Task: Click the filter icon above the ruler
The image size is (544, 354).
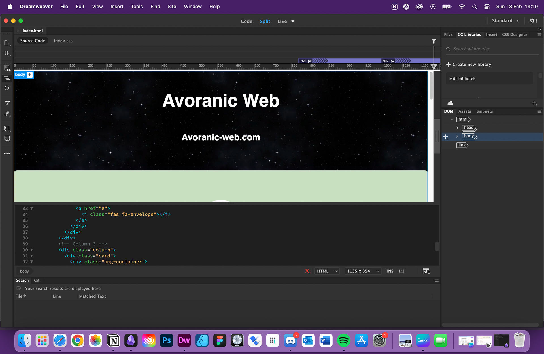Action: 433,41
